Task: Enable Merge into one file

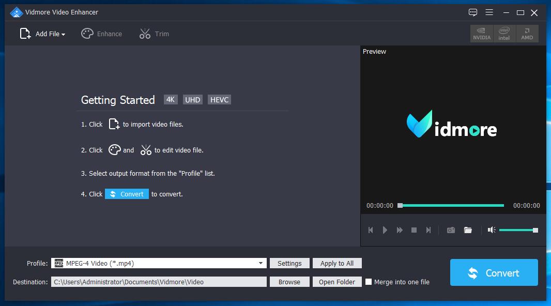Action: [368, 282]
